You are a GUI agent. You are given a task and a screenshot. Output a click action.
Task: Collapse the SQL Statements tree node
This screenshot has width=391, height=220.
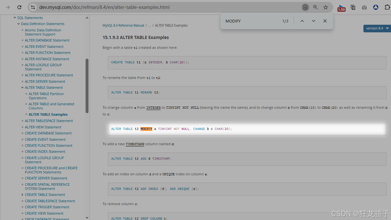pyautogui.click(x=15, y=18)
